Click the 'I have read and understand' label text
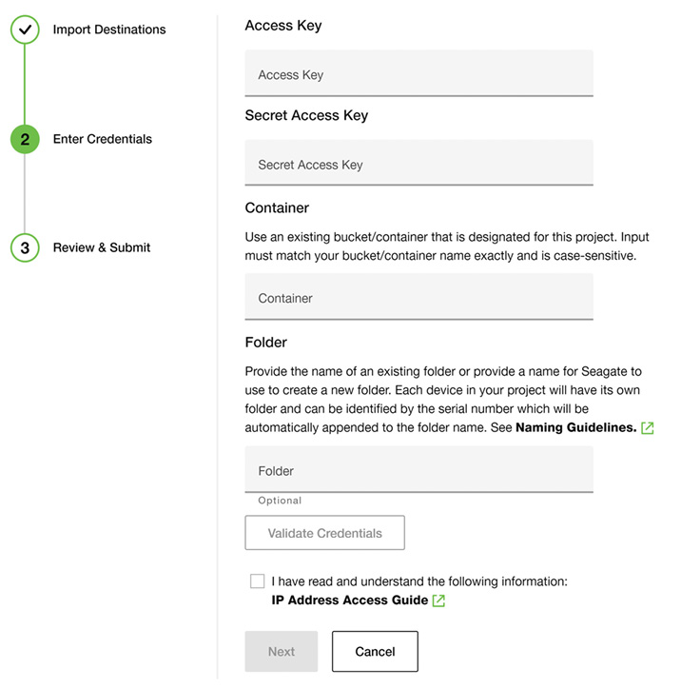Viewport: 681px width, 689px height. click(x=418, y=581)
